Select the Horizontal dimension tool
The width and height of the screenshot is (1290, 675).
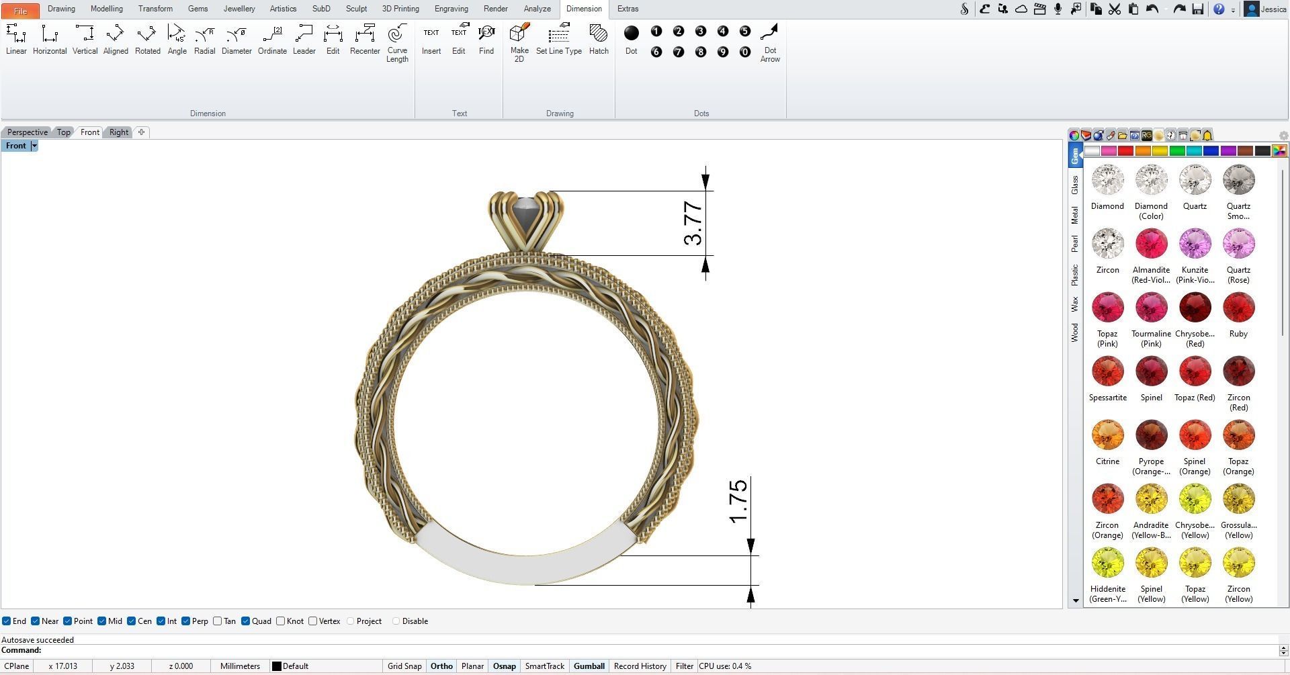(50, 39)
